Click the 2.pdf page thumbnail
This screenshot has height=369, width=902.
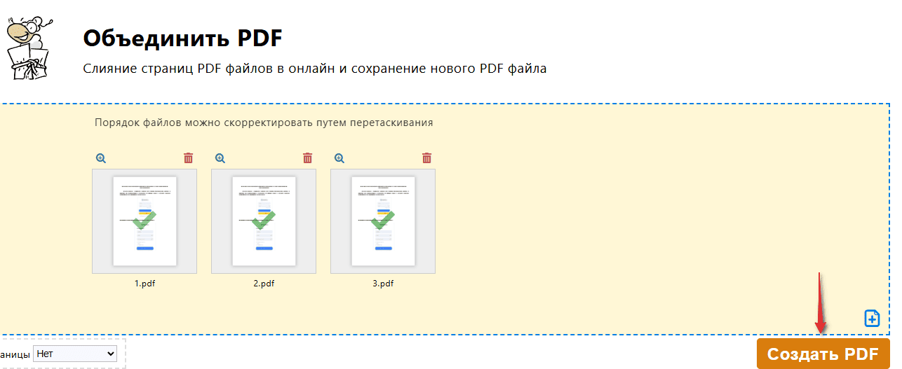pos(264,221)
